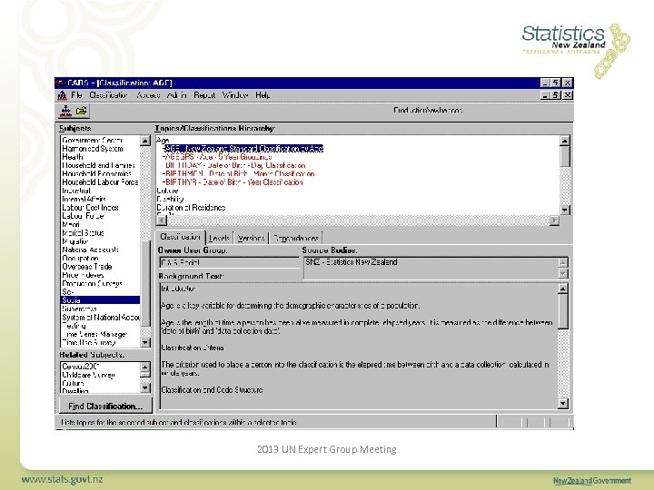Select BIRTHDAY Date of Birth Day Classification
This screenshot has width=654, height=490.
[235, 165]
